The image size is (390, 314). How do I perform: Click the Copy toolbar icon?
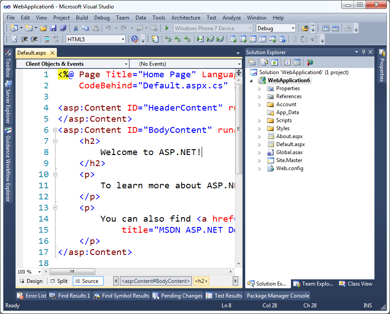(86, 28)
